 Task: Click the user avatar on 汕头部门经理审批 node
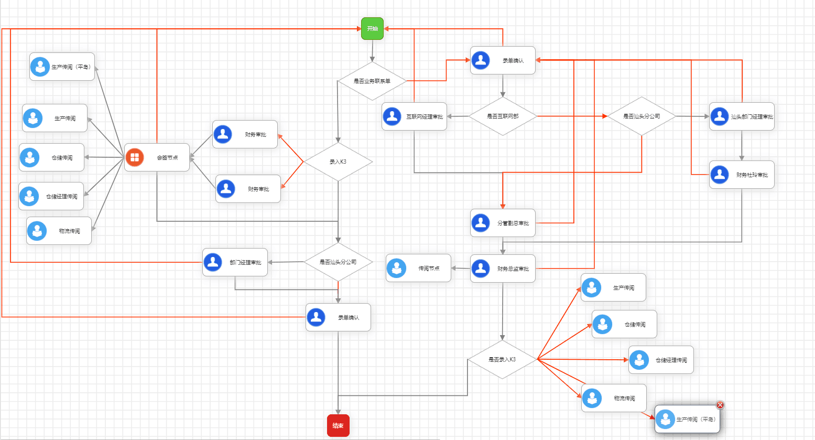coord(720,116)
